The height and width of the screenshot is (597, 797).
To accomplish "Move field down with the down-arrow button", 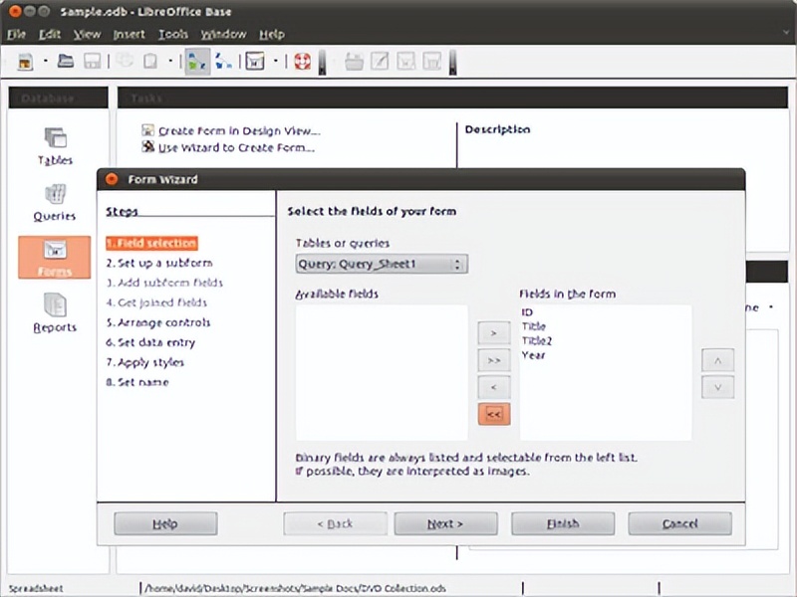I will (x=717, y=387).
